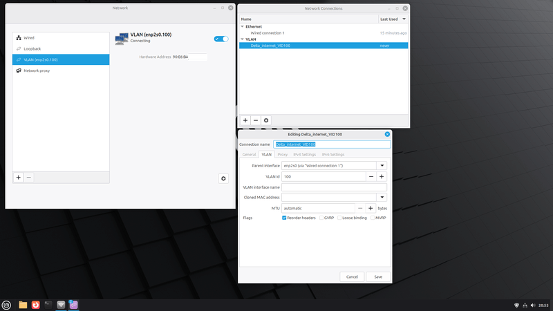Image resolution: width=553 pixels, height=311 pixels.
Task: Open the clock showing 20:55
Action: (x=543, y=305)
